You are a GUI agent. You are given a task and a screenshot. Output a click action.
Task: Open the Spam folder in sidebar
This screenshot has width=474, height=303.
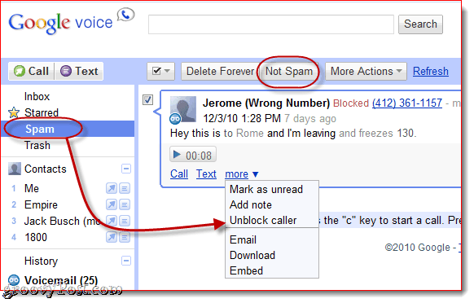(40, 130)
